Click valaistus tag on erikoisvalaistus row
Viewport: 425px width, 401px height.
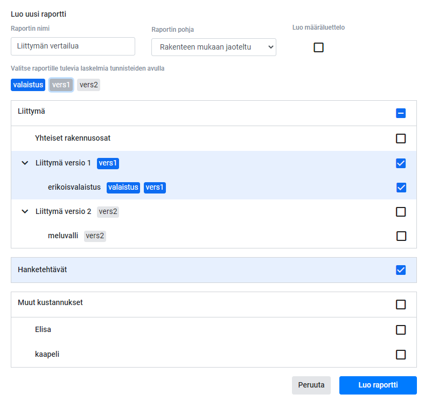click(123, 188)
